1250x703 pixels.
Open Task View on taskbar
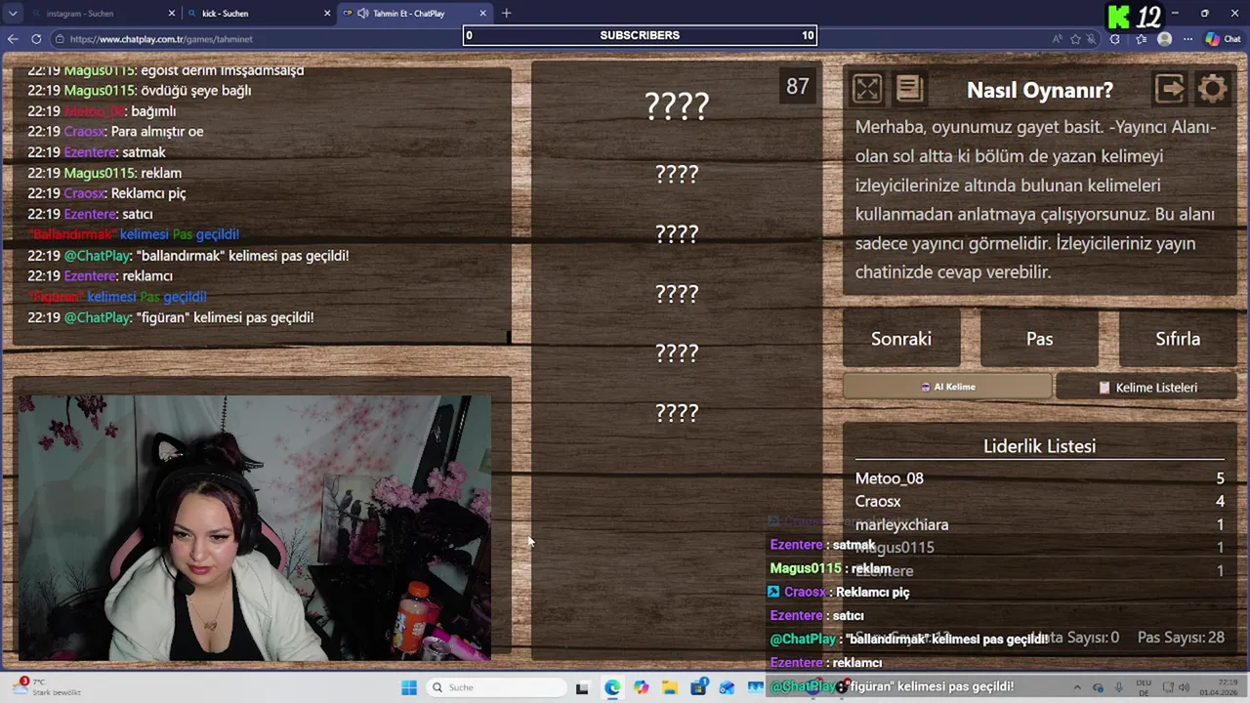pos(582,687)
